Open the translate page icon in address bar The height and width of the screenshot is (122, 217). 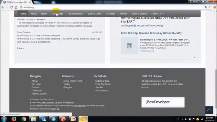[206, 7]
